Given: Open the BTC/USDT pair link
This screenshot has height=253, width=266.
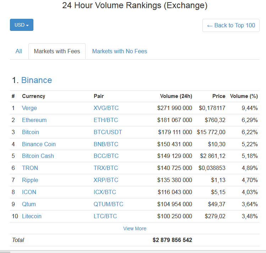Looking at the screenshot, I should tap(108, 132).
